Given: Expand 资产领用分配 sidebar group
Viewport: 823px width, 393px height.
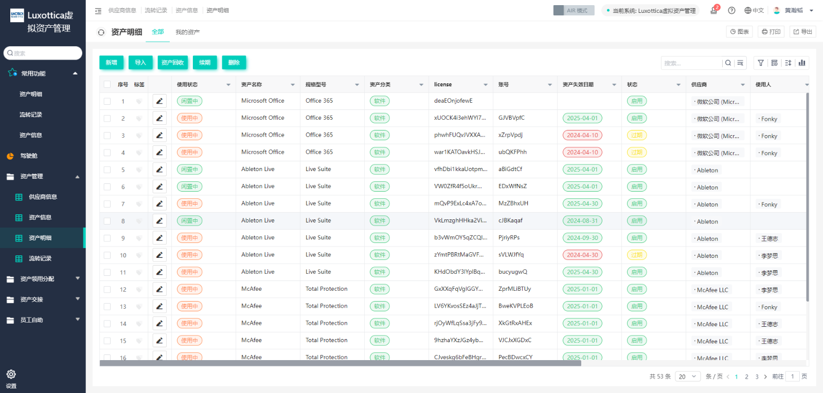Looking at the screenshot, I should [78, 278].
